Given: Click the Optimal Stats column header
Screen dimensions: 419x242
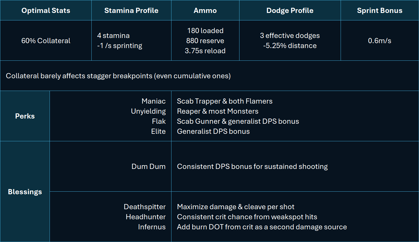Looking at the screenshot, I should [46, 10].
